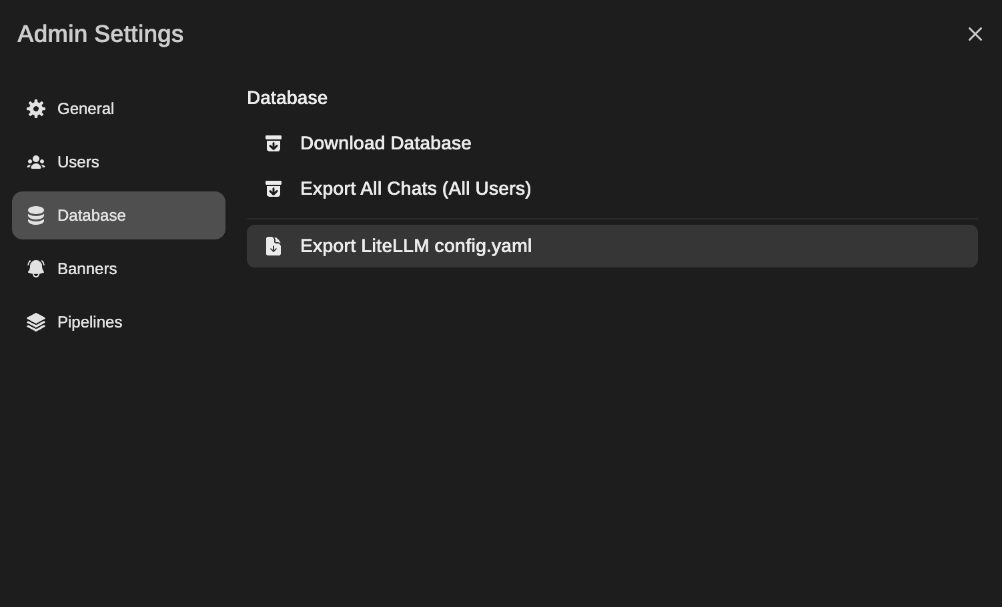This screenshot has width=1002, height=607.
Task: Close the Admin Settings dialog
Action: [x=975, y=34]
